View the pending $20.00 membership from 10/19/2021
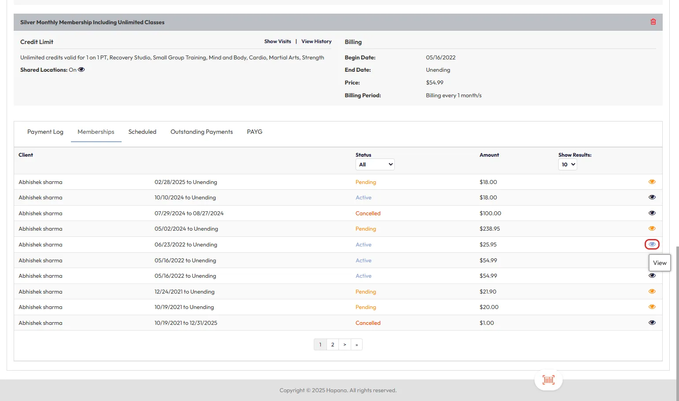 (652, 307)
